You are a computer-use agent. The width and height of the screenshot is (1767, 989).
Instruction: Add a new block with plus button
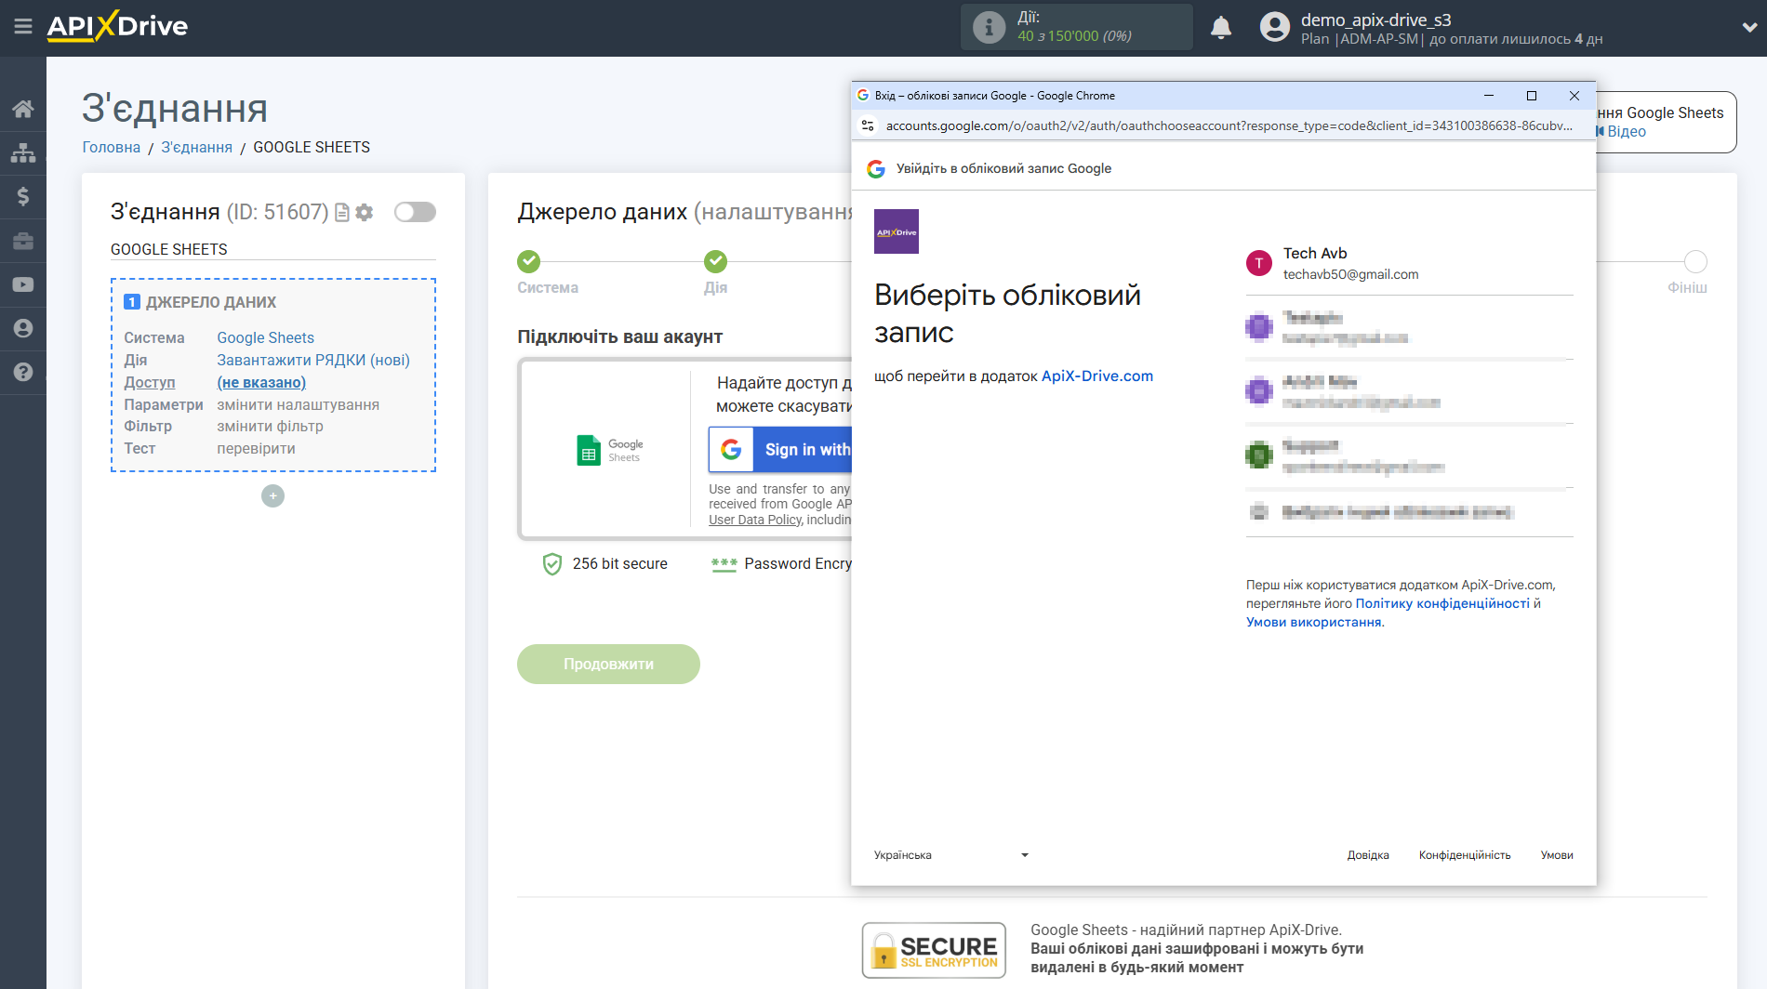272,496
